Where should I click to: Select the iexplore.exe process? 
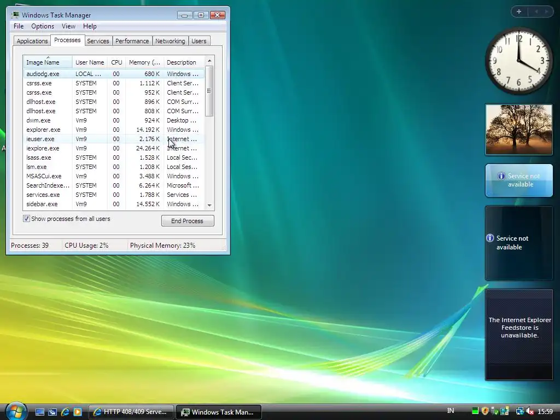coord(114,148)
